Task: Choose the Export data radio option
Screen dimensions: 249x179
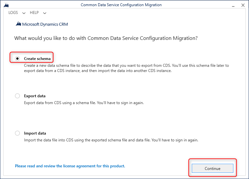Action: (x=18, y=96)
